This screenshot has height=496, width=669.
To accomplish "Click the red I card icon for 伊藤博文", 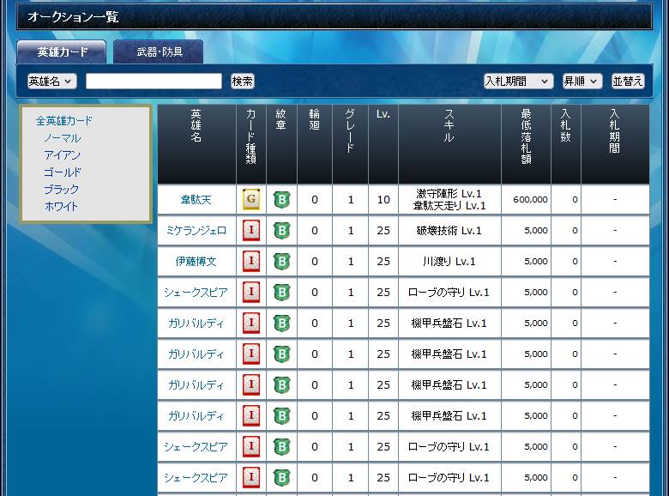I will 250,261.
